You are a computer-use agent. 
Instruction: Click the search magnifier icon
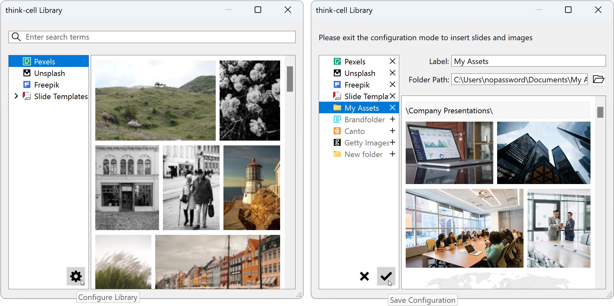tap(16, 37)
